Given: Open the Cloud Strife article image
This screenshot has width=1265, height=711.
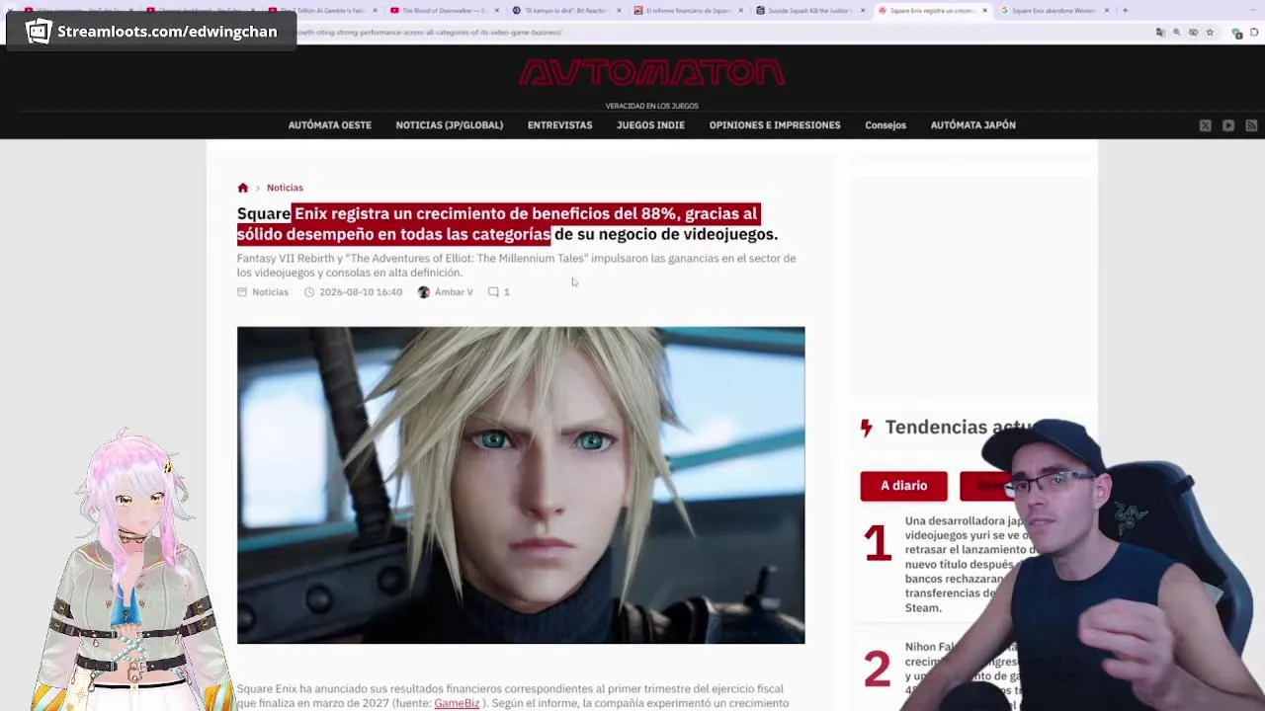Looking at the screenshot, I should tap(521, 485).
